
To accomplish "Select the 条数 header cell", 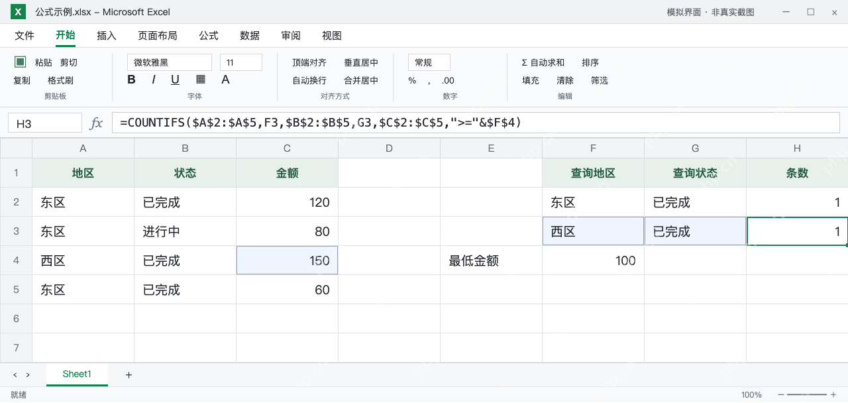I will (x=797, y=173).
